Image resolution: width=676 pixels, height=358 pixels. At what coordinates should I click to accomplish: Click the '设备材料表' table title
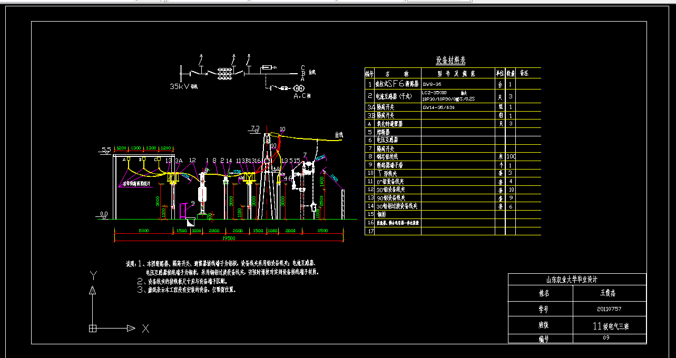pyautogui.click(x=450, y=61)
